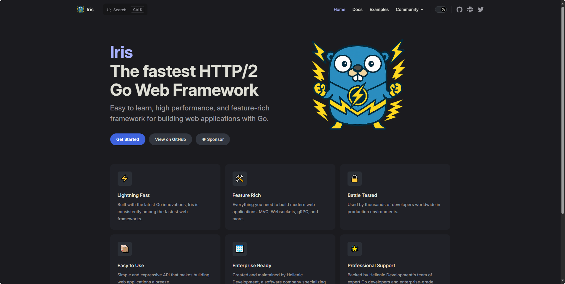The width and height of the screenshot is (565, 284).
Task: Click the building icon of Enterprise Ready
Action: [x=240, y=249]
